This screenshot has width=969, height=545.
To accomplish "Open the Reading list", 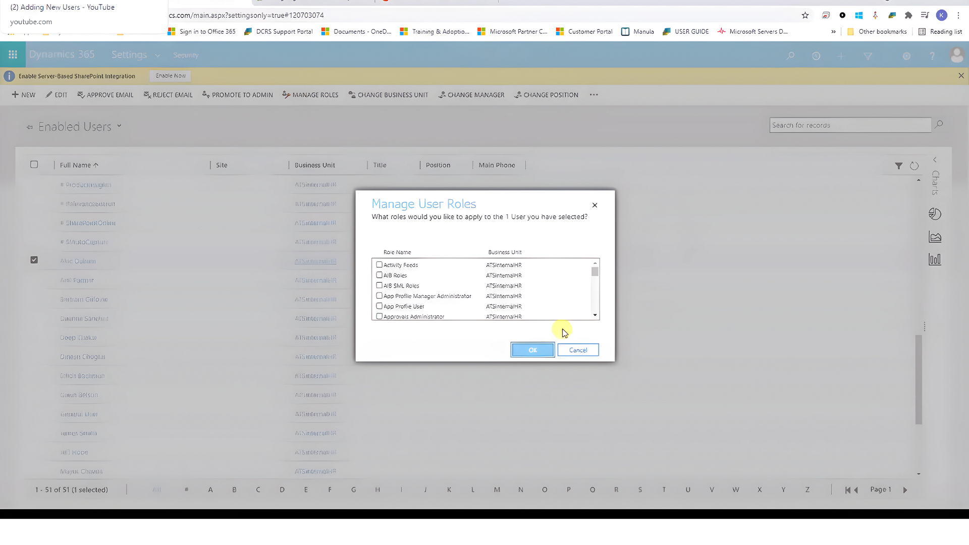I will (x=940, y=31).
